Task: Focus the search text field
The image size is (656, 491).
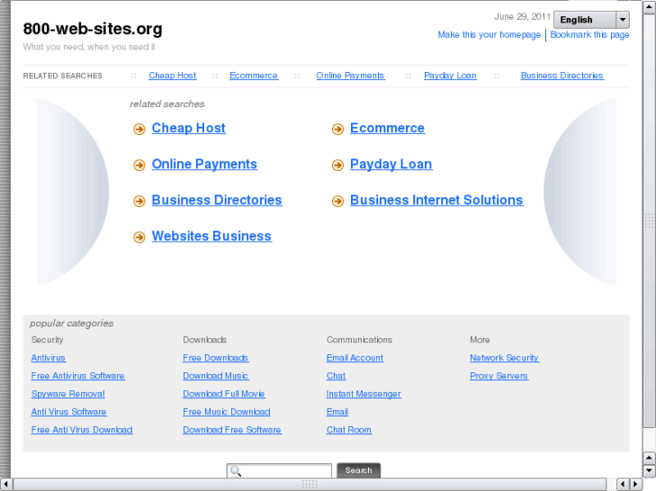Action: point(279,471)
